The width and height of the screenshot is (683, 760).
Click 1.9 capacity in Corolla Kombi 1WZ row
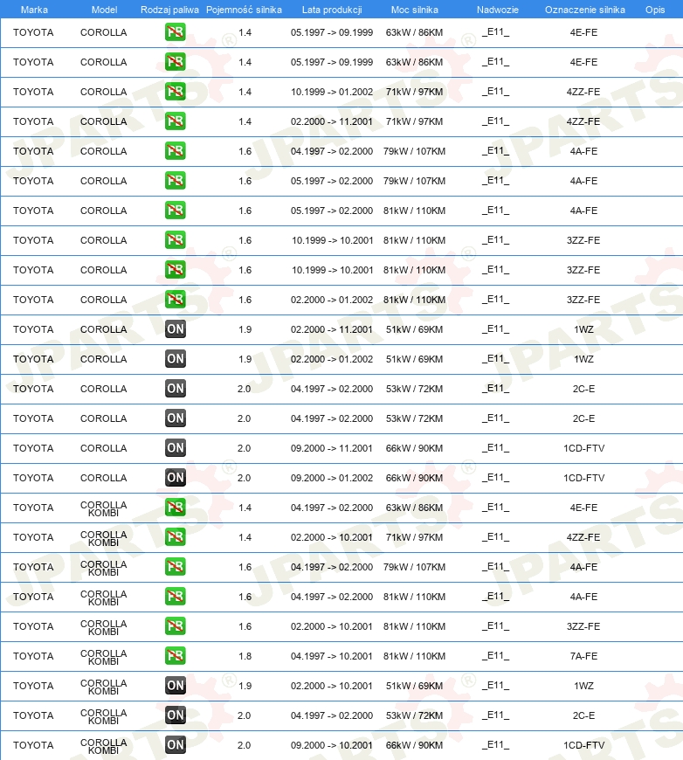245,686
